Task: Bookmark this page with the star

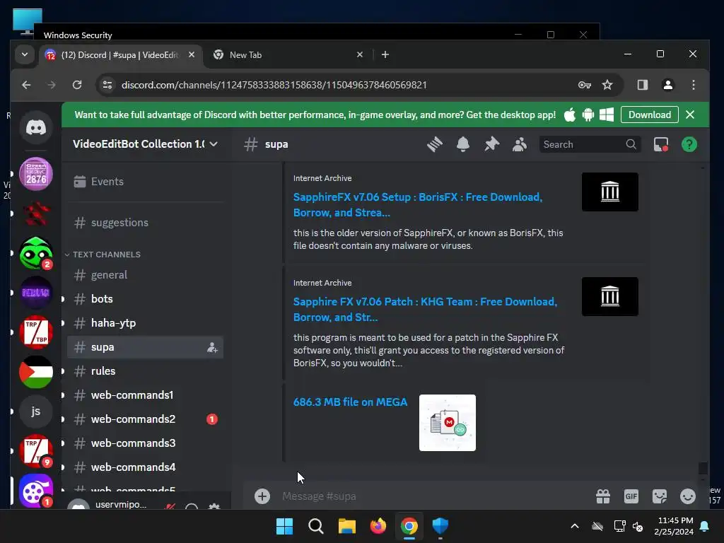Action: 607,85
